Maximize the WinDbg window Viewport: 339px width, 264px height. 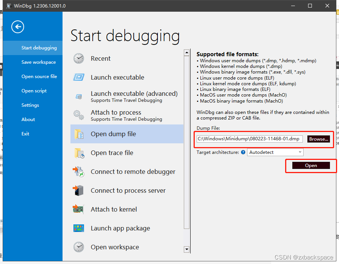tap(310, 6)
